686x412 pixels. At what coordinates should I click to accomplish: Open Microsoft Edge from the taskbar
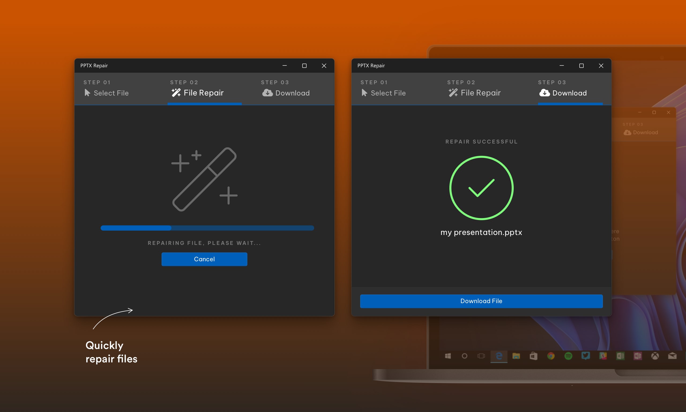coord(499,356)
